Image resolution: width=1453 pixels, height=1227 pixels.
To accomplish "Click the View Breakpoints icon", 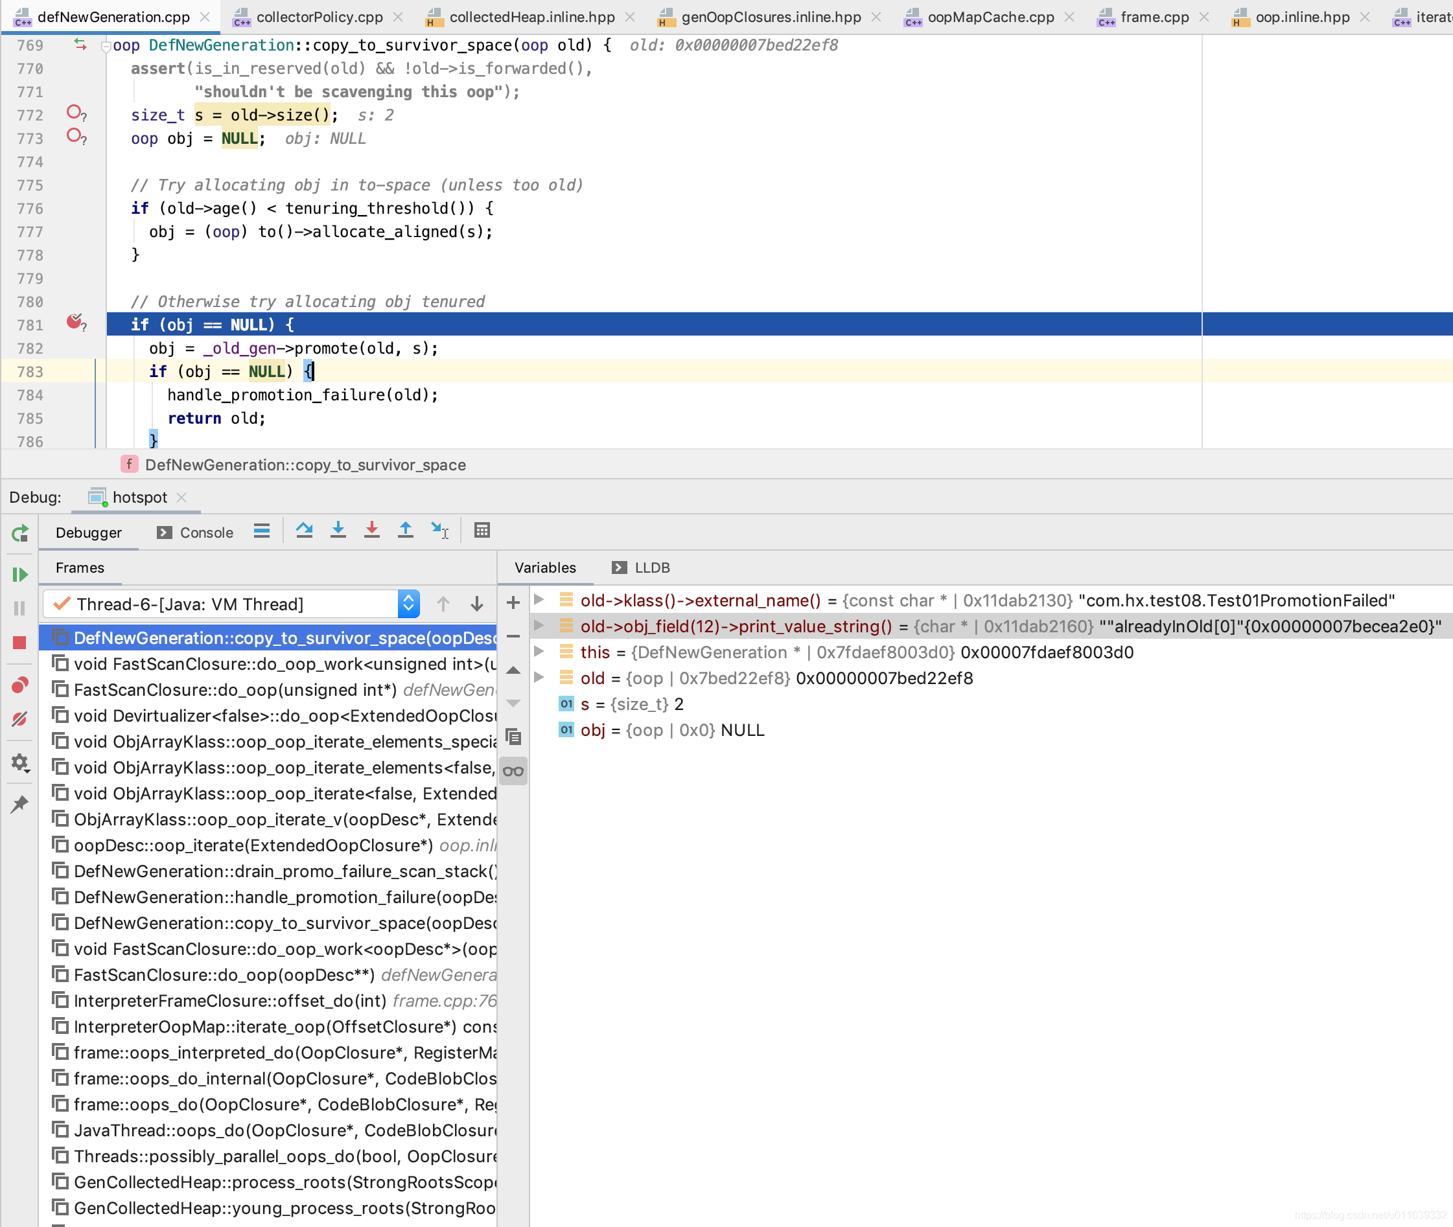I will pos(19,685).
